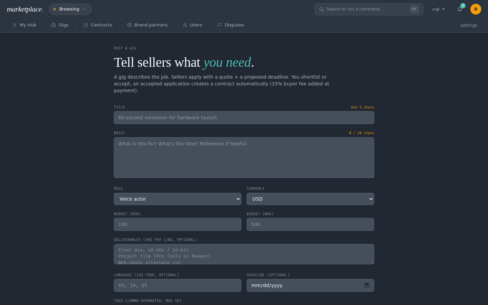Click the 'Tell sellers what you need' heading
This screenshot has width=488, height=305.
click(184, 62)
